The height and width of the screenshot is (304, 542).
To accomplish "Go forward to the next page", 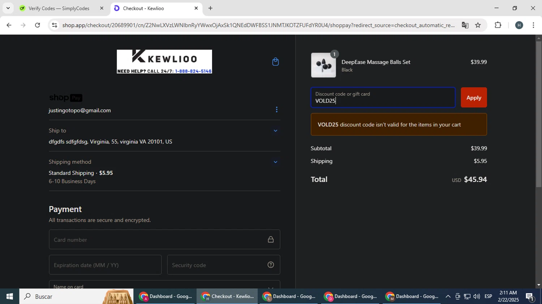I will click(23, 25).
